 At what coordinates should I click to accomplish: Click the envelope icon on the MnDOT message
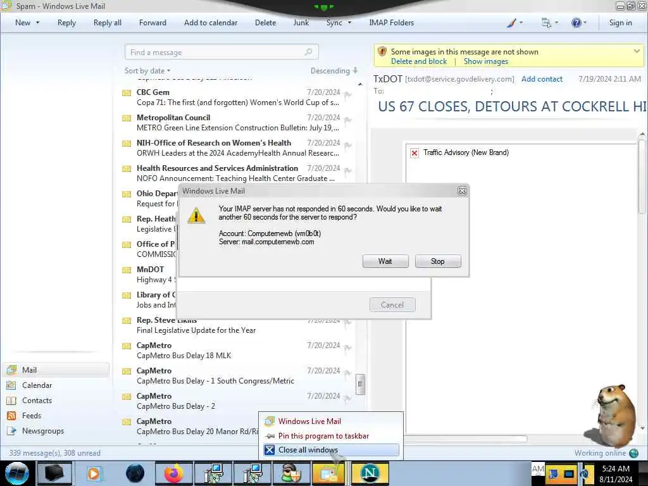pos(127,270)
